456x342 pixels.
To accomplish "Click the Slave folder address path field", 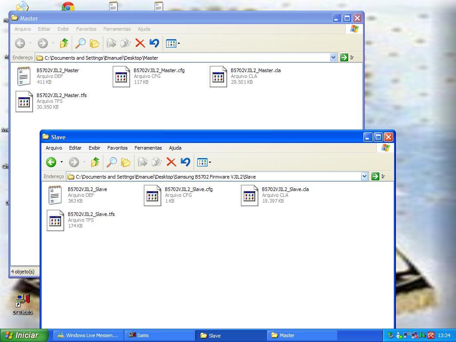I will (214, 177).
